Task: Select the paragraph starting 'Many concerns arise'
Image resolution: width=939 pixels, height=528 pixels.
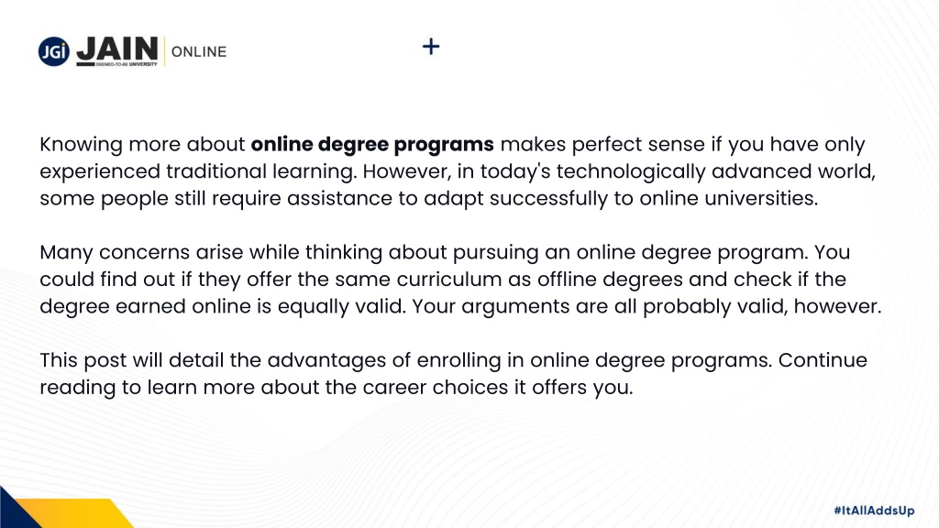Action: pyautogui.click(x=460, y=279)
